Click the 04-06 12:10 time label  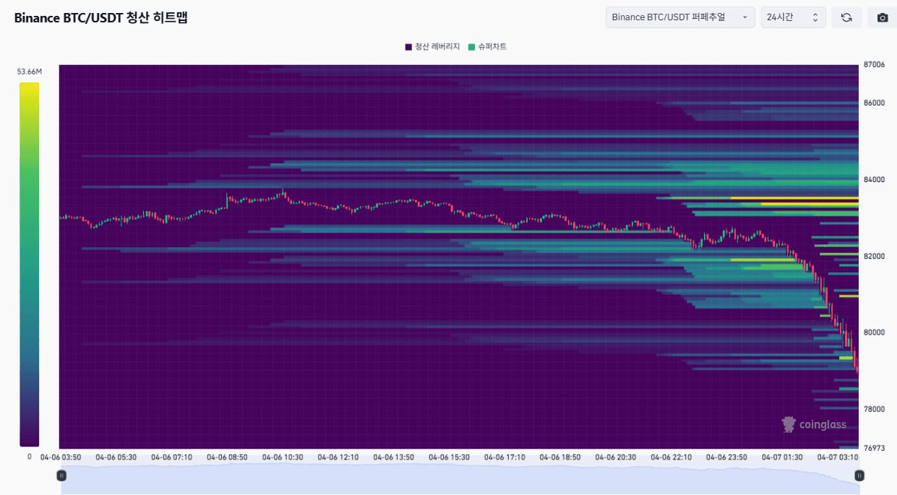[338, 457]
